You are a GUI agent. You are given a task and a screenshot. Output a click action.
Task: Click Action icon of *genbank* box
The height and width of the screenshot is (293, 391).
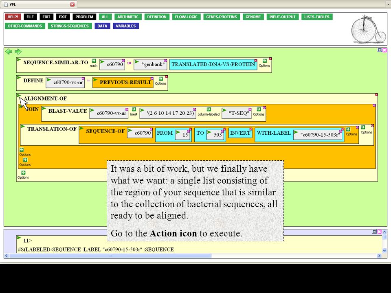click(x=137, y=62)
